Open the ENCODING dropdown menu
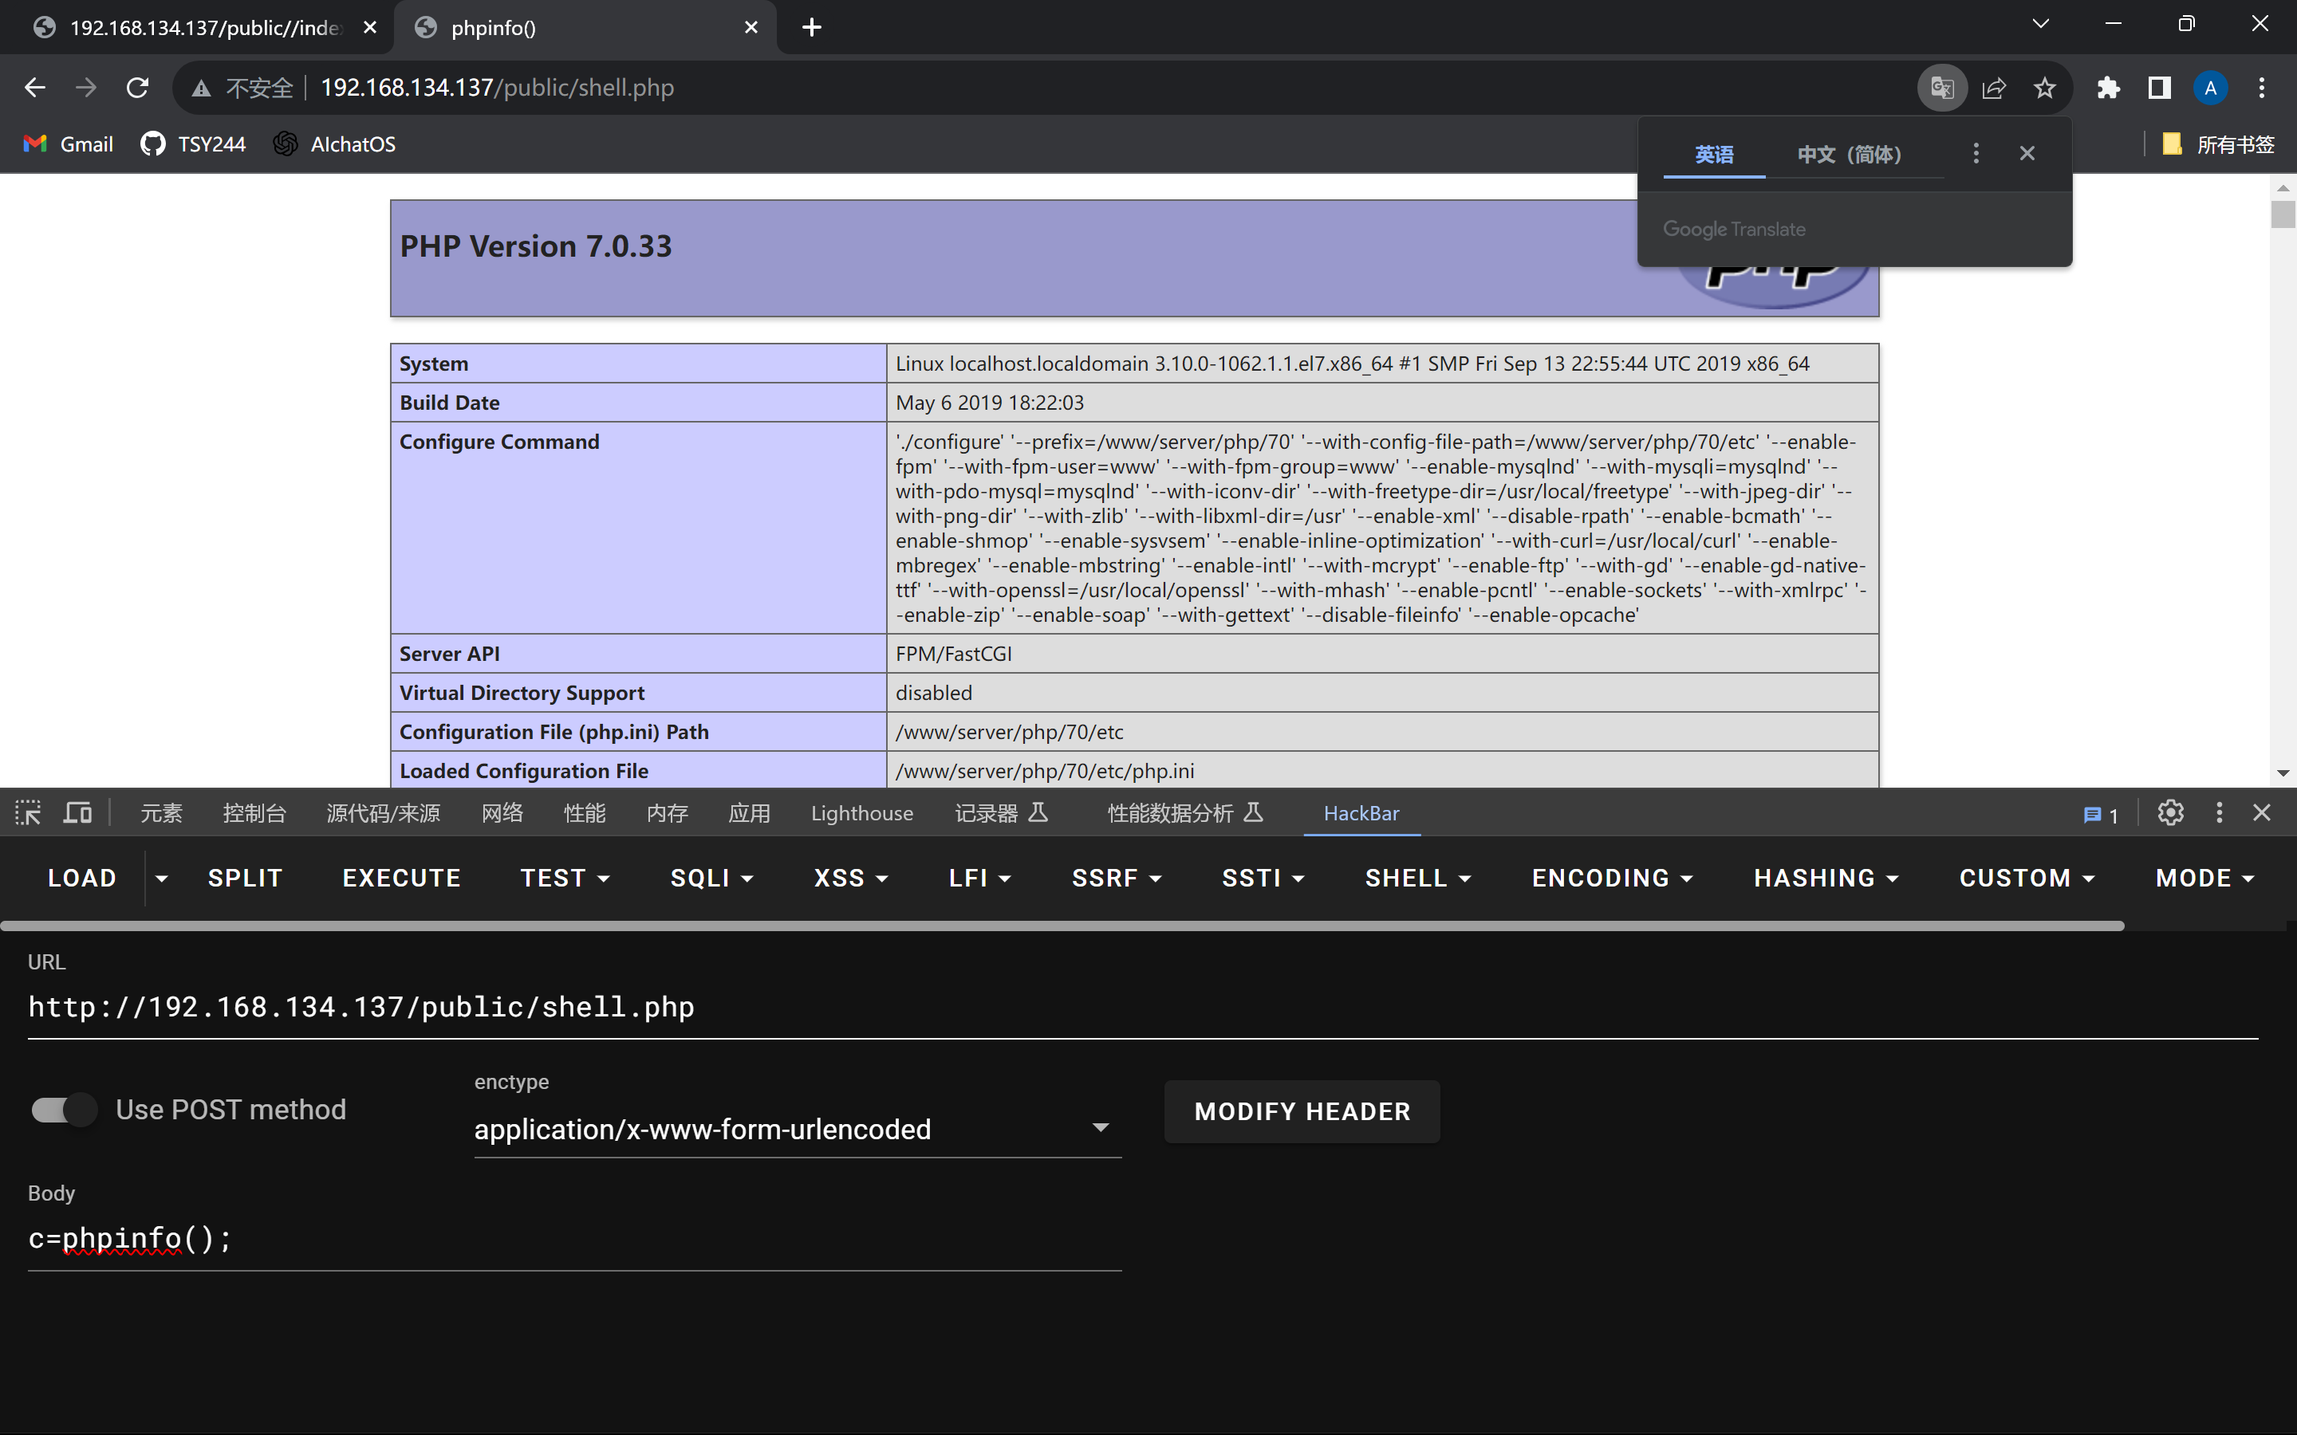2297x1435 pixels. point(1611,878)
